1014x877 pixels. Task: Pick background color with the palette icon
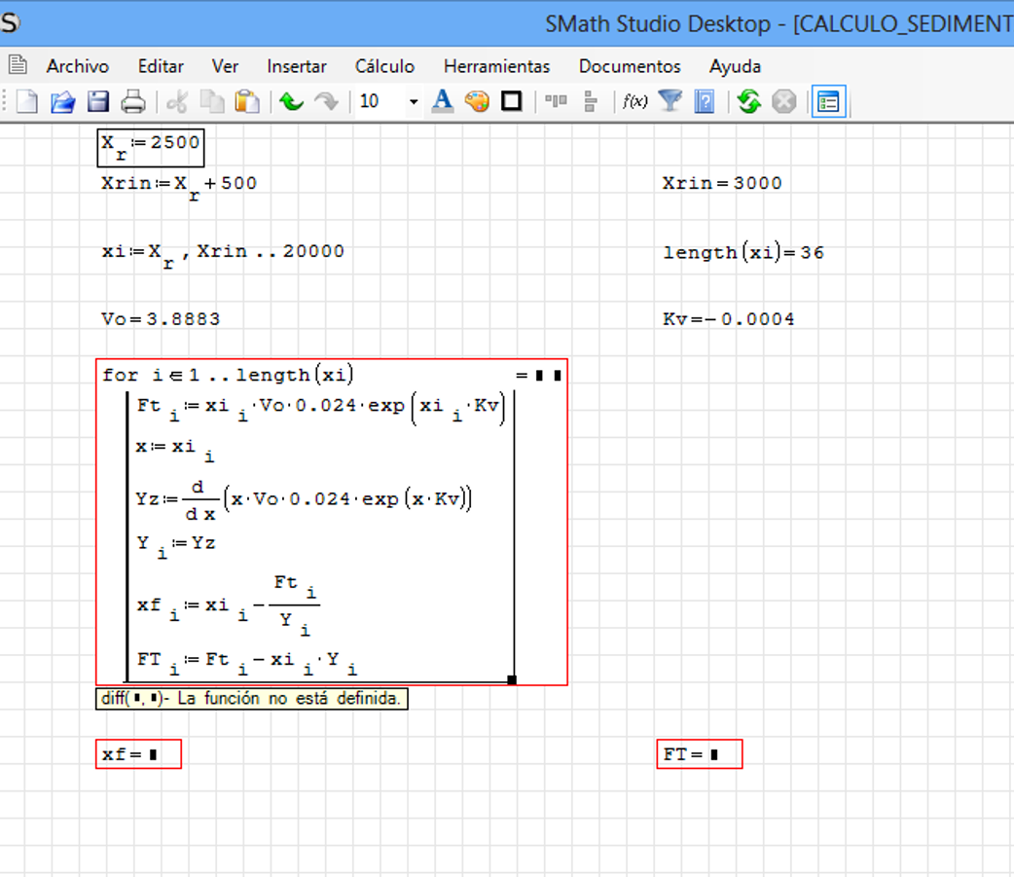pyautogui.click(x=477, y=101)
